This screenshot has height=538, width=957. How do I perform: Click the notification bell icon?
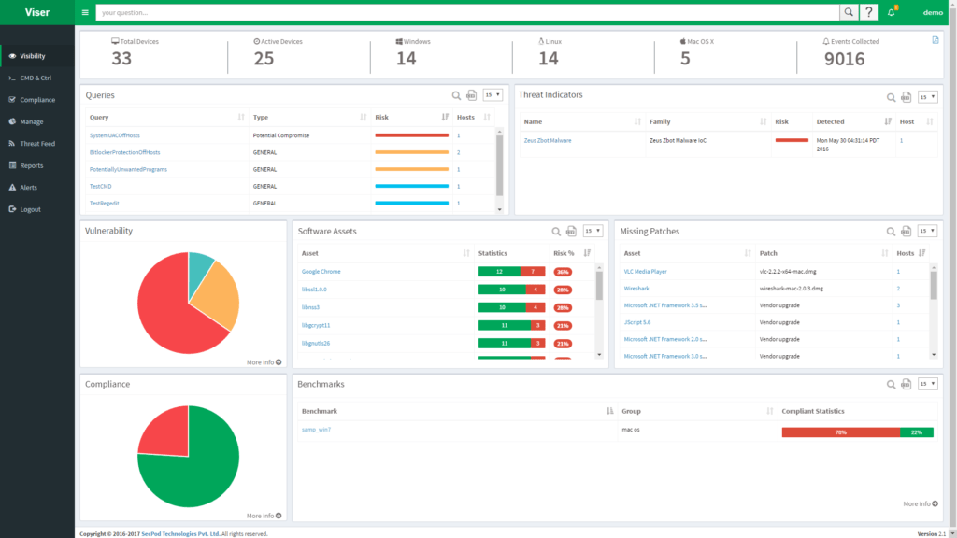pyautogui.click(x=891, y=12)
